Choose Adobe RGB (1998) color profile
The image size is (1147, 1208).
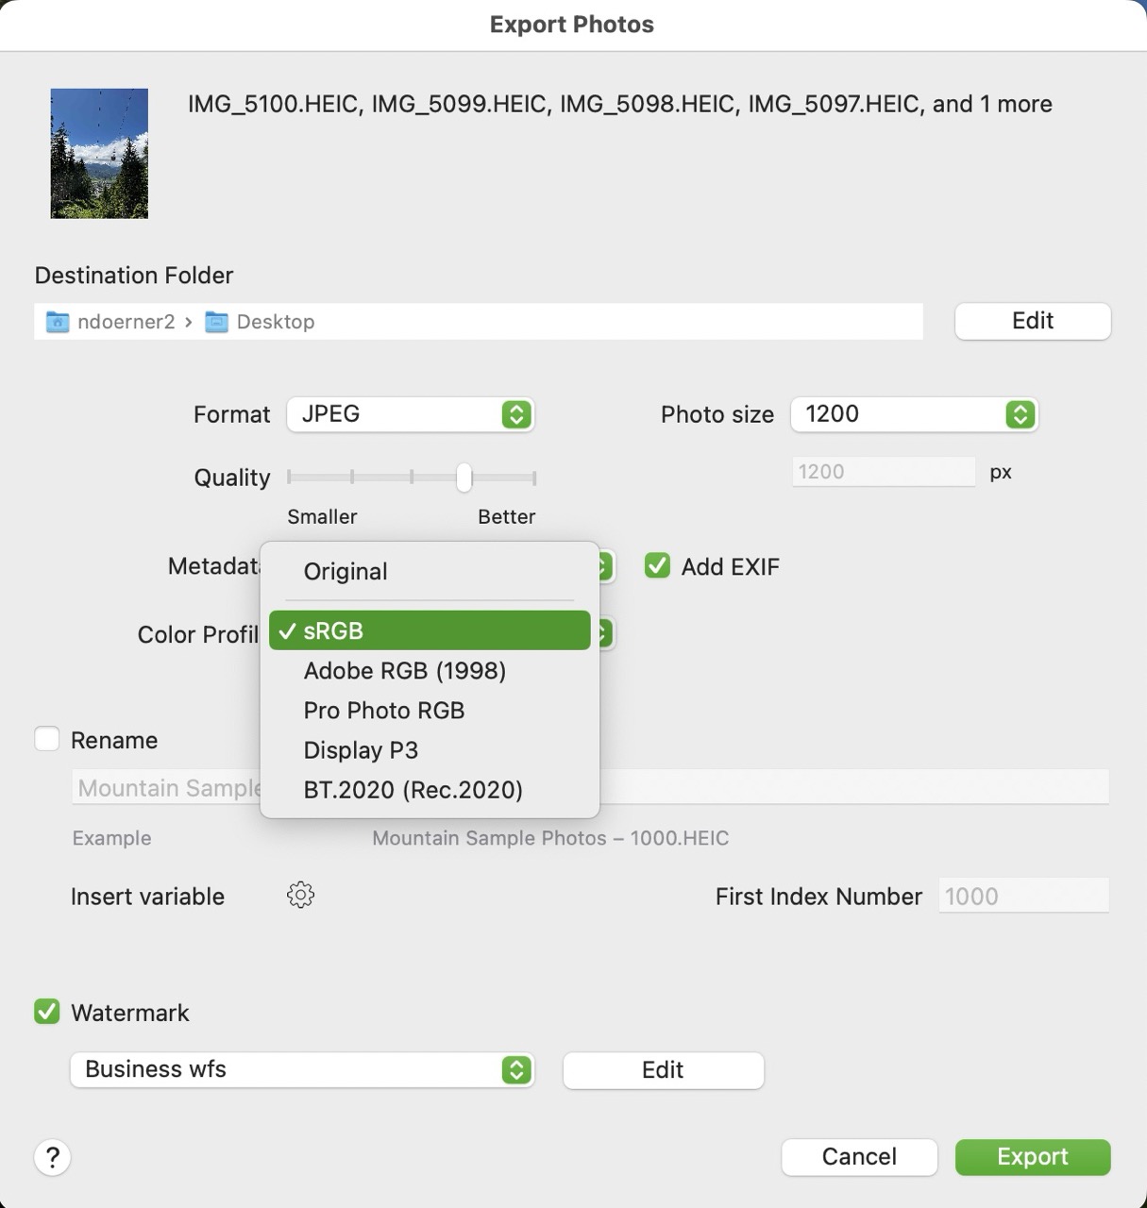coord(404,671)
